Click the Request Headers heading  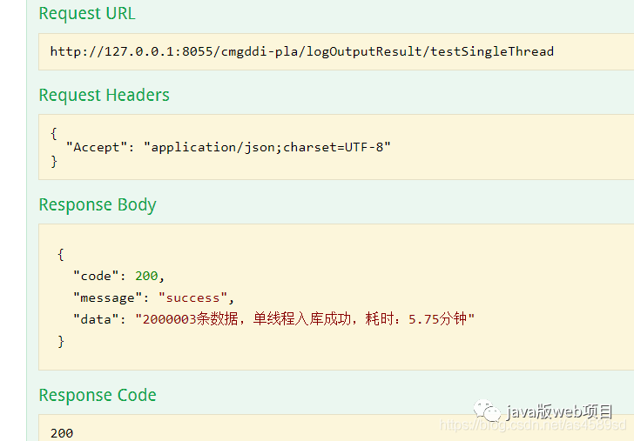(104, 96)
